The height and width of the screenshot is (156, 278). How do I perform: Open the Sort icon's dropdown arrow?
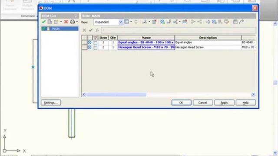(149, 22)
